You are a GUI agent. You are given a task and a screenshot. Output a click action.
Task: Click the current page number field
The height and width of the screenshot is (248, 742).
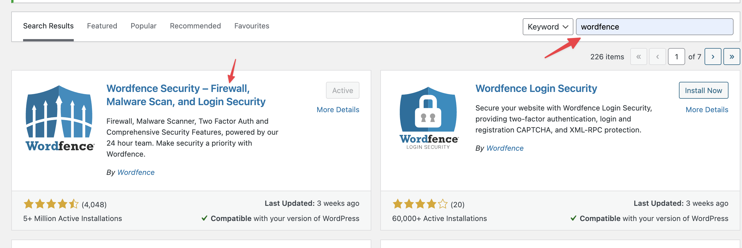(676, 57)
